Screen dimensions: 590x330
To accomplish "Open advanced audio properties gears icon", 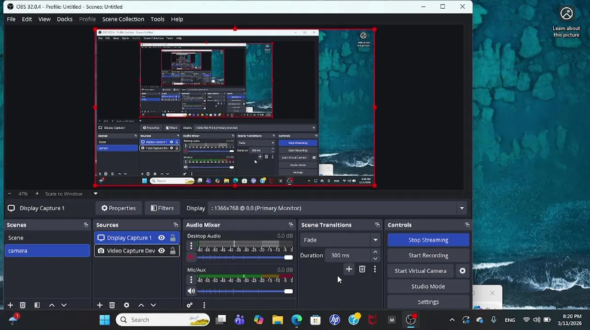I will 190,305.
